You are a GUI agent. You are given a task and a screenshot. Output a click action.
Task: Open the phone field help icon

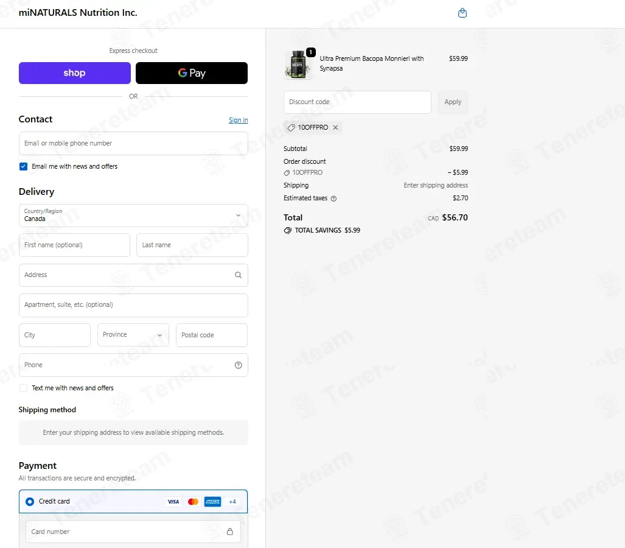239,365
